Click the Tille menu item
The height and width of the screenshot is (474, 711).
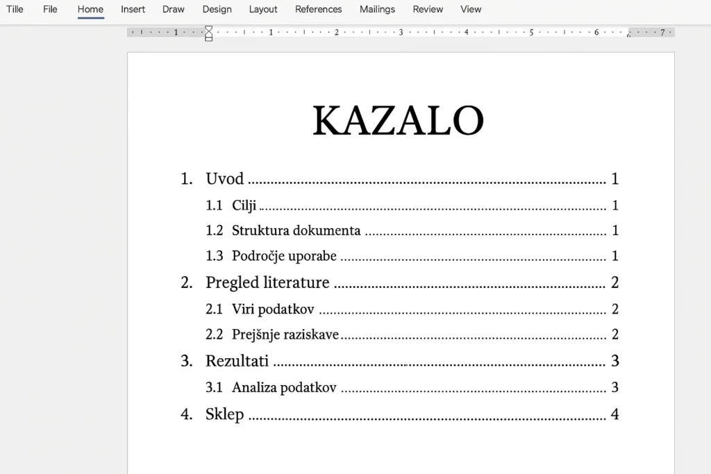15,9
